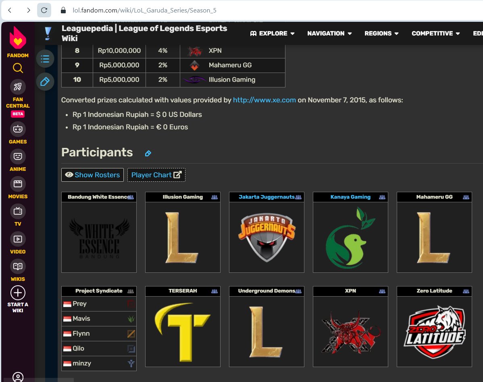Toggle roster for Kanaya Gaming
The height and width of the screenshot is (382, 483).
382,197
